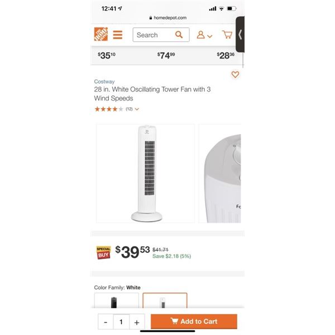335x335 pixels.
Task: Expand the star ratings dropdown chevron
Action: (137, 109)
